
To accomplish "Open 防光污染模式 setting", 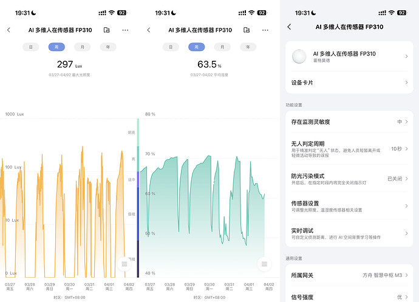I will pyautogui.click(x=350, y=179).
